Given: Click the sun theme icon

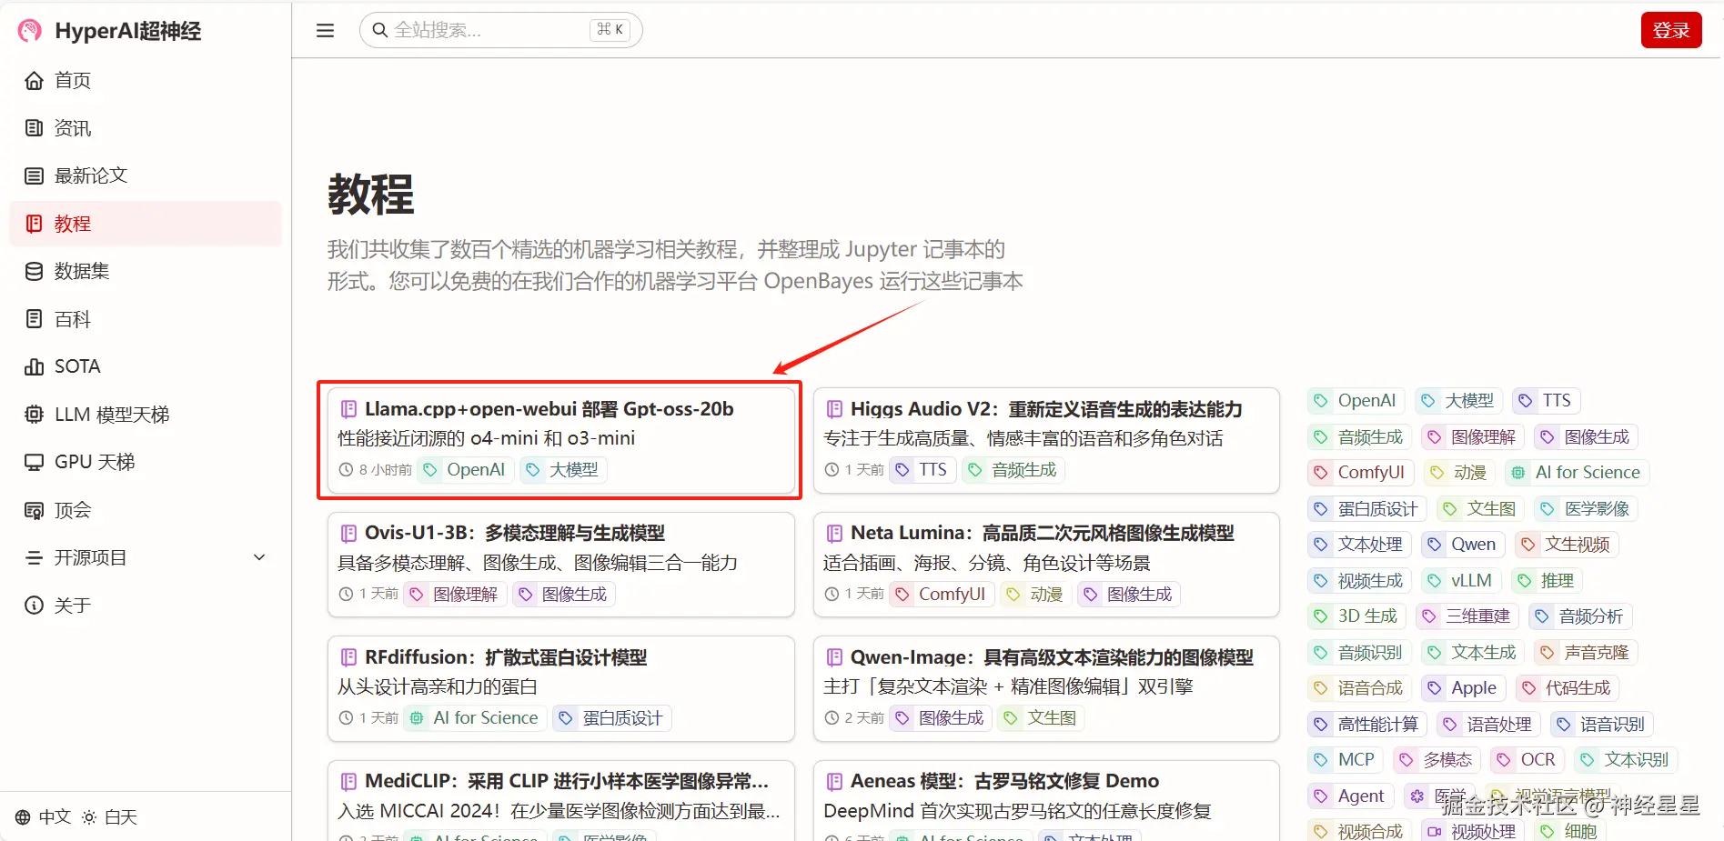Looking at the screenshot, I should (89, 817).
